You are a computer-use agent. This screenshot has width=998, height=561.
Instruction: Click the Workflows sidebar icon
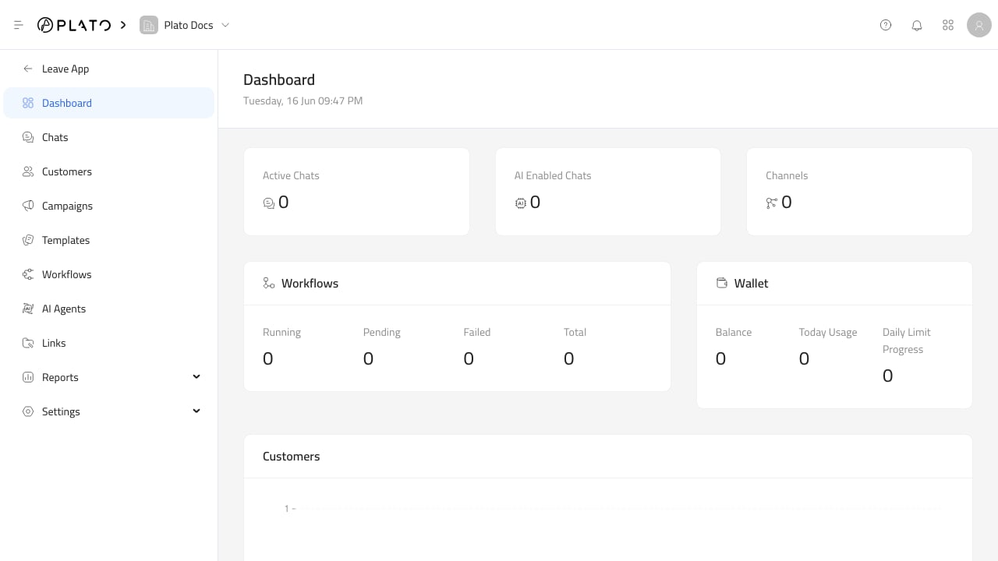[28, 274]
